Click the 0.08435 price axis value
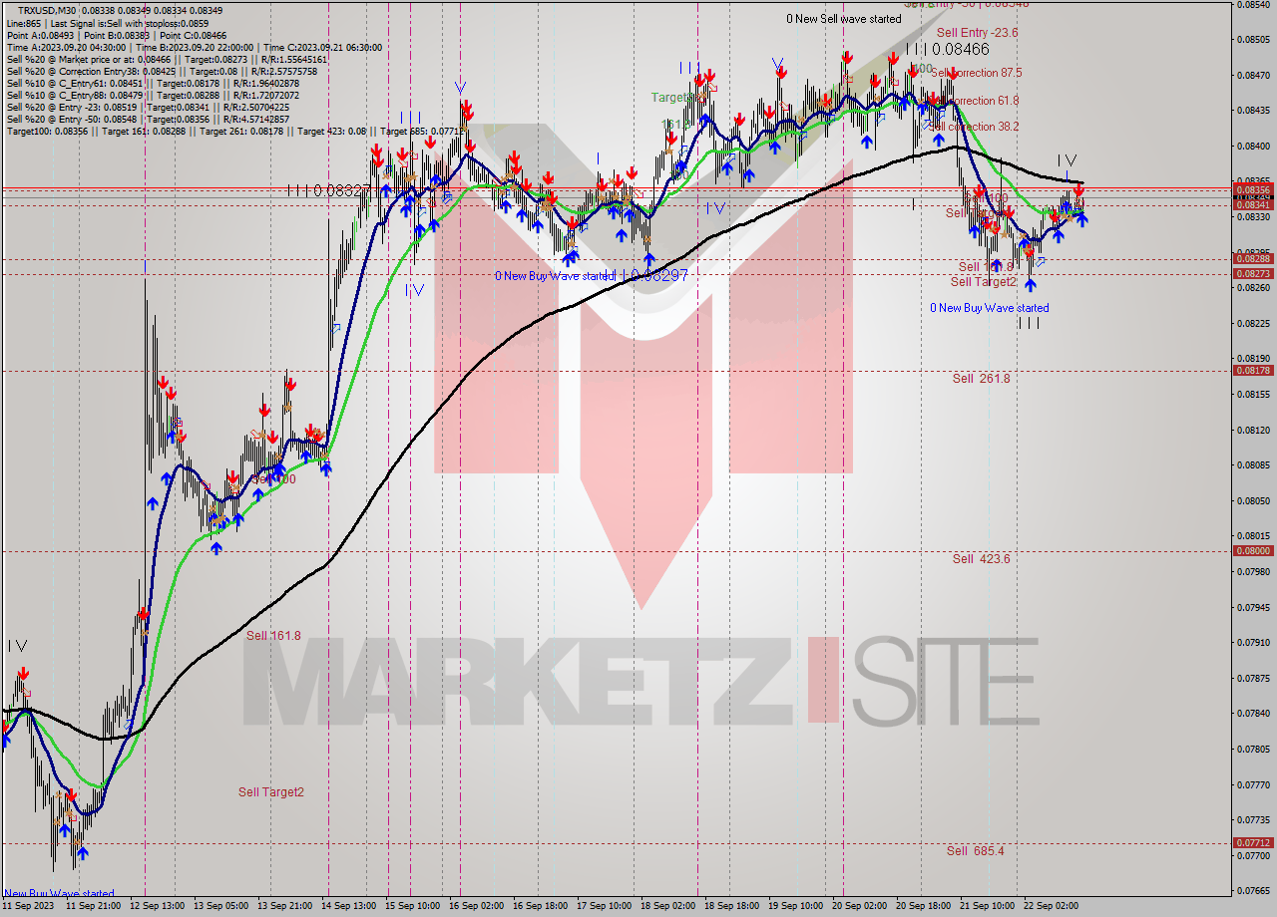Screen dimensions: 1277x917 1253,111
